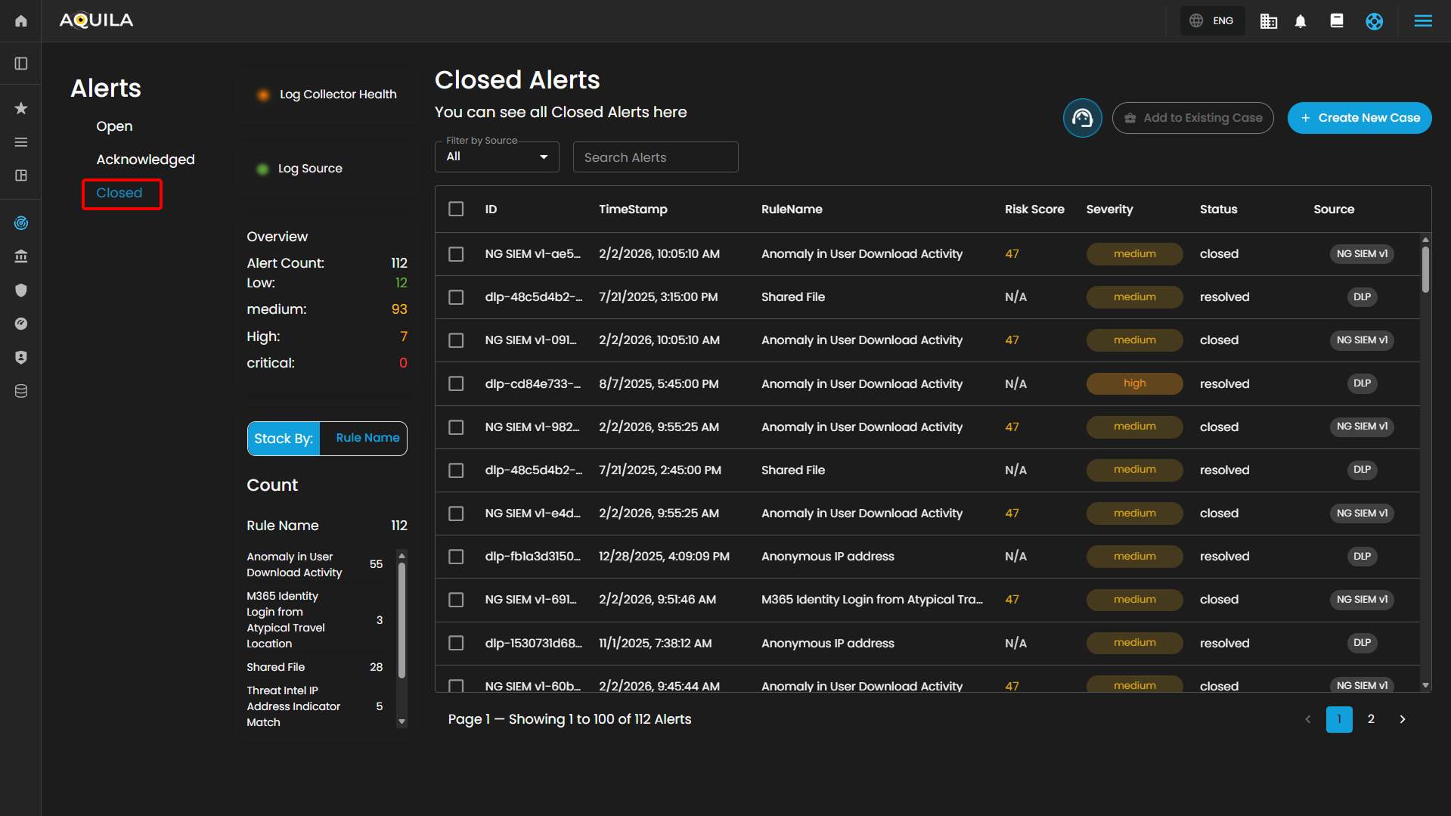1451x816 pixels.
Task: Click the headset support assistant icon
Action: click(1082, 118)
